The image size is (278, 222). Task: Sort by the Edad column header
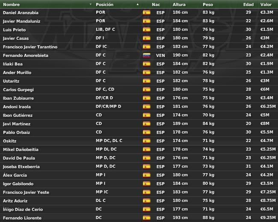pos(248,4)
